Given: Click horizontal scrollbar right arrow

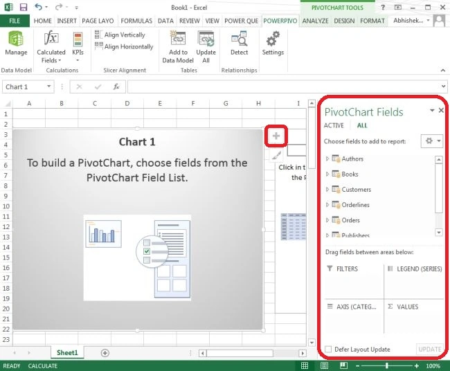Looking at the screenshot, I should pos(303,353).
